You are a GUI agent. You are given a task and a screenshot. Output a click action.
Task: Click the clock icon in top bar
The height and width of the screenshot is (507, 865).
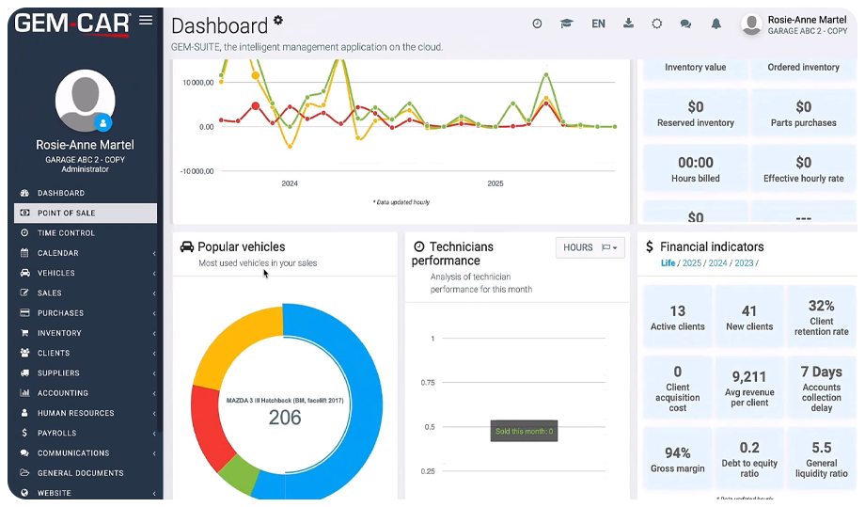point(537,24)
